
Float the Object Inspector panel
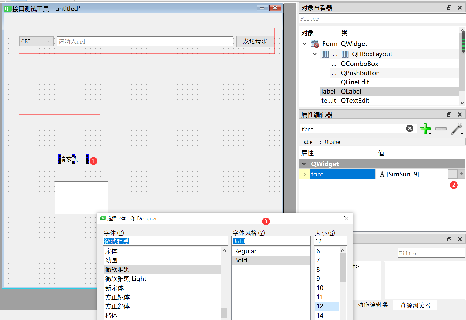[449, 8]
